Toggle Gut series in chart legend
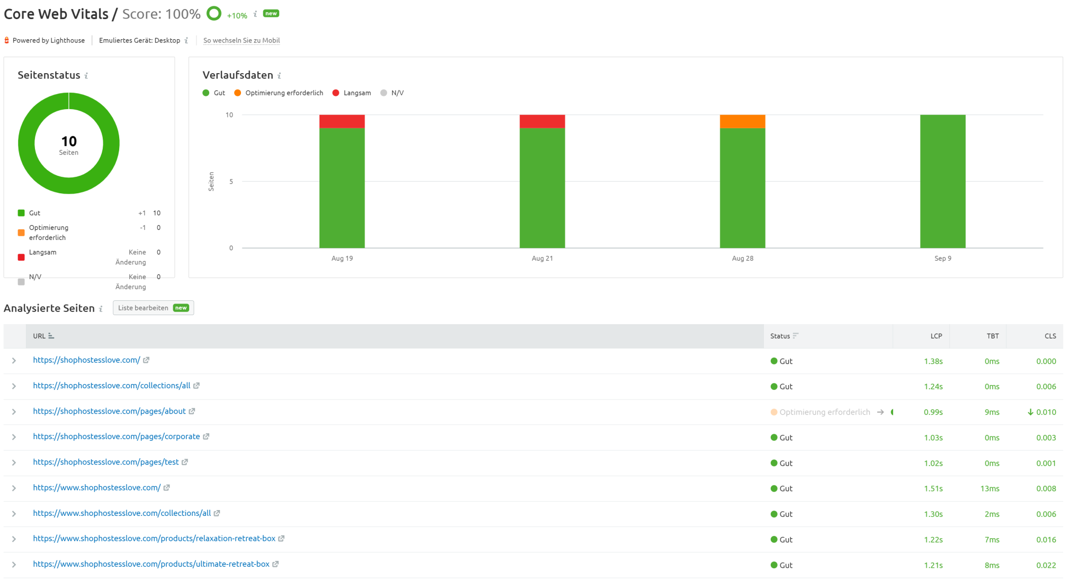Viewport: 1070px width, 580px height. [x=214, y=93]
